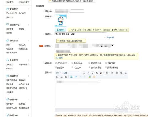This screenshot has width=148, height=117.
Task: Click the strikethrough A icon
Action: pyautogui.click(x=97, y=73)
